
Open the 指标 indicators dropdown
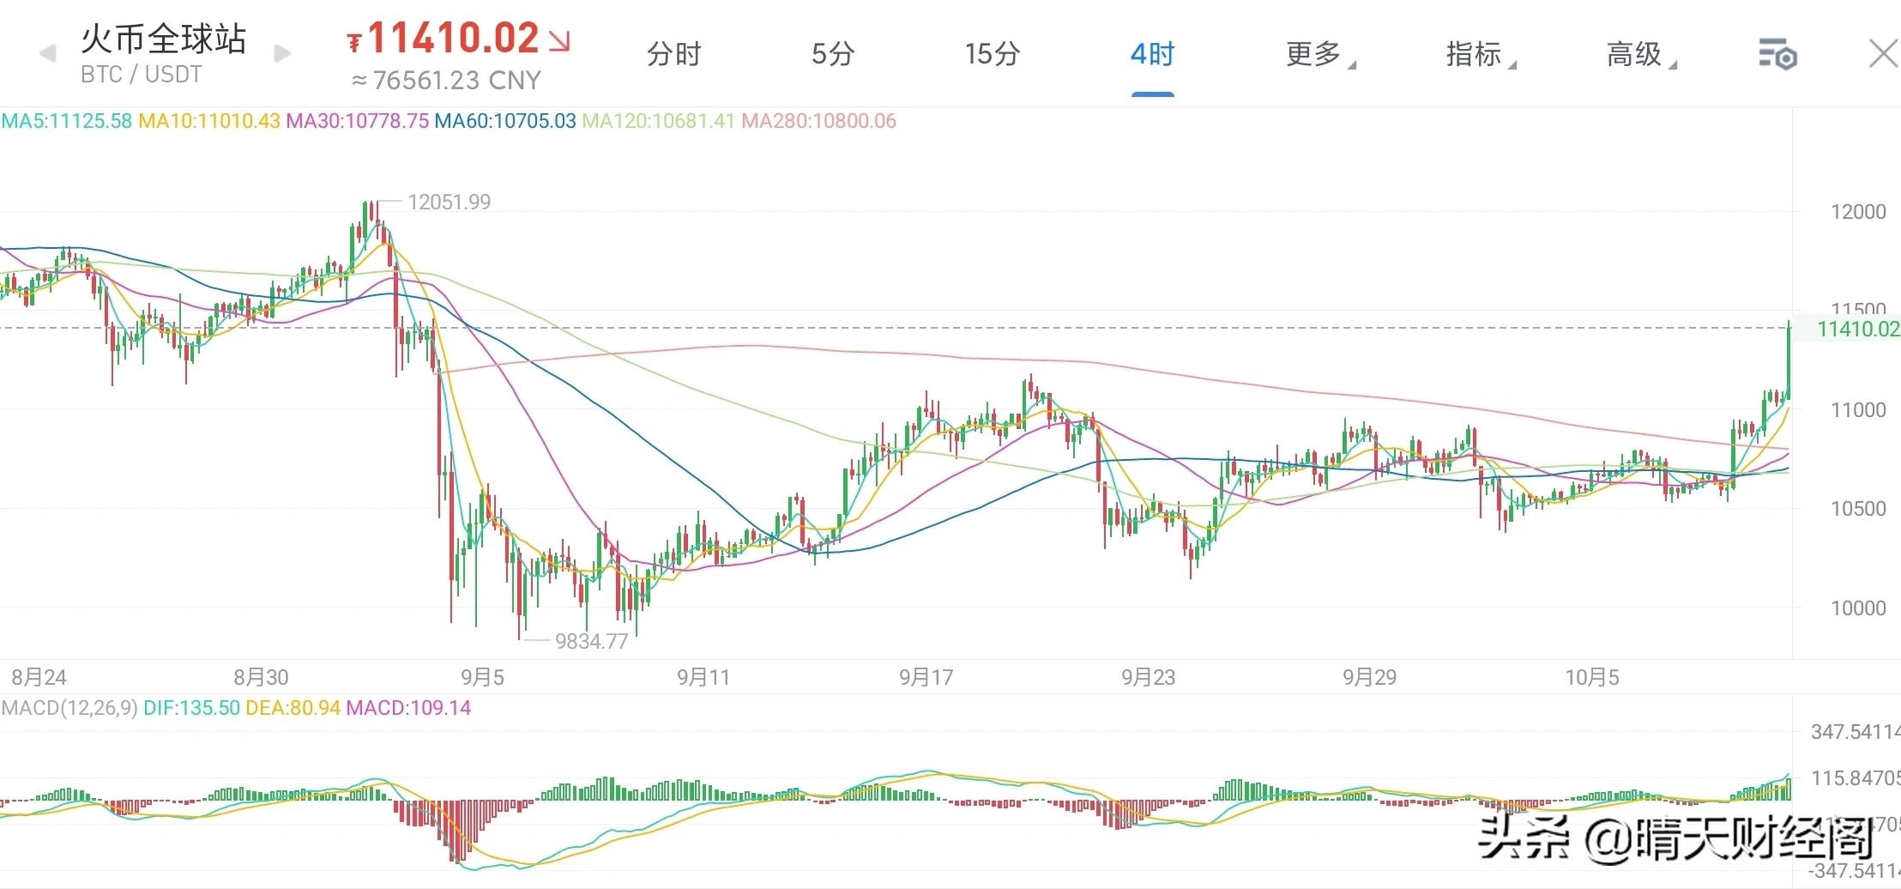1477,54
